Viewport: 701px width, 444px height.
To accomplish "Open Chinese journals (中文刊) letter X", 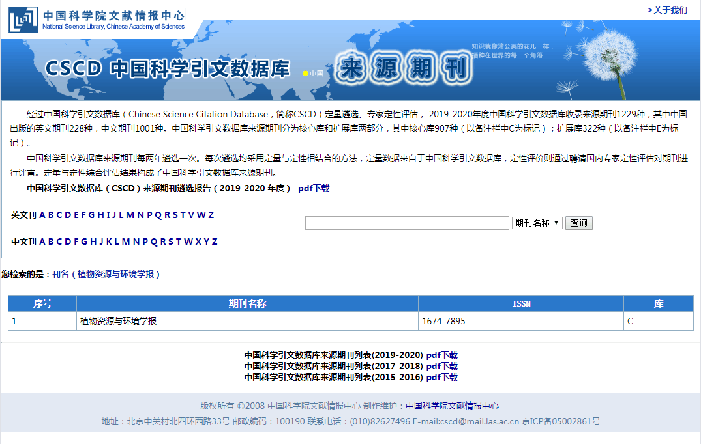I will [x=198, y=242].
